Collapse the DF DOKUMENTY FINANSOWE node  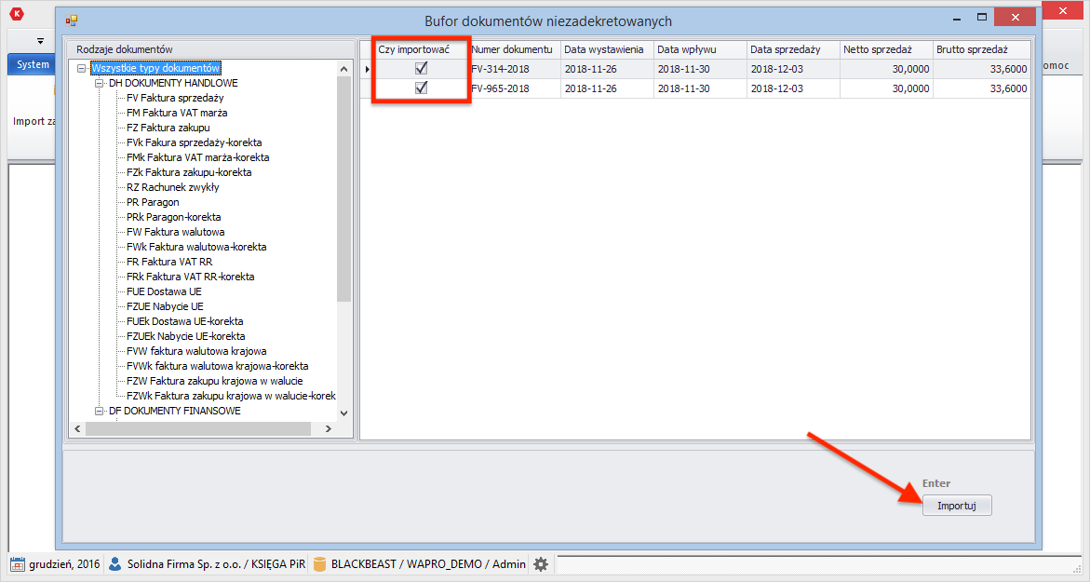coord(101,411)
